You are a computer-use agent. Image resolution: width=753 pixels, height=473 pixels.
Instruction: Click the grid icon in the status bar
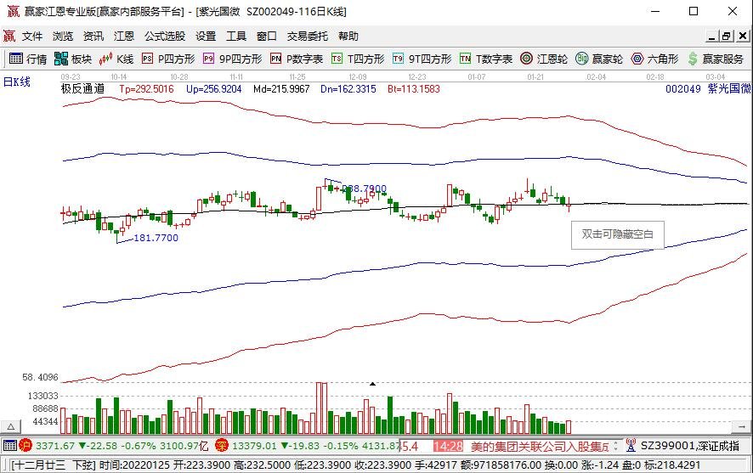pos(9,446)
